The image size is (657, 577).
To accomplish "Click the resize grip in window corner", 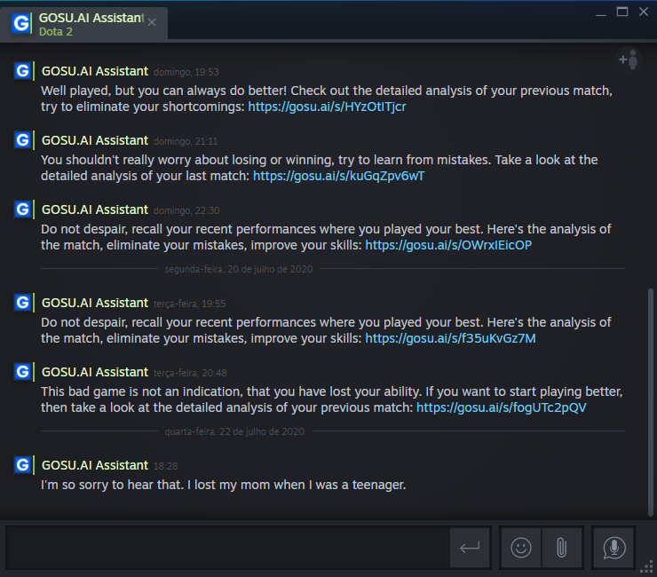I will pyautogui.click(x=648, y=569).
